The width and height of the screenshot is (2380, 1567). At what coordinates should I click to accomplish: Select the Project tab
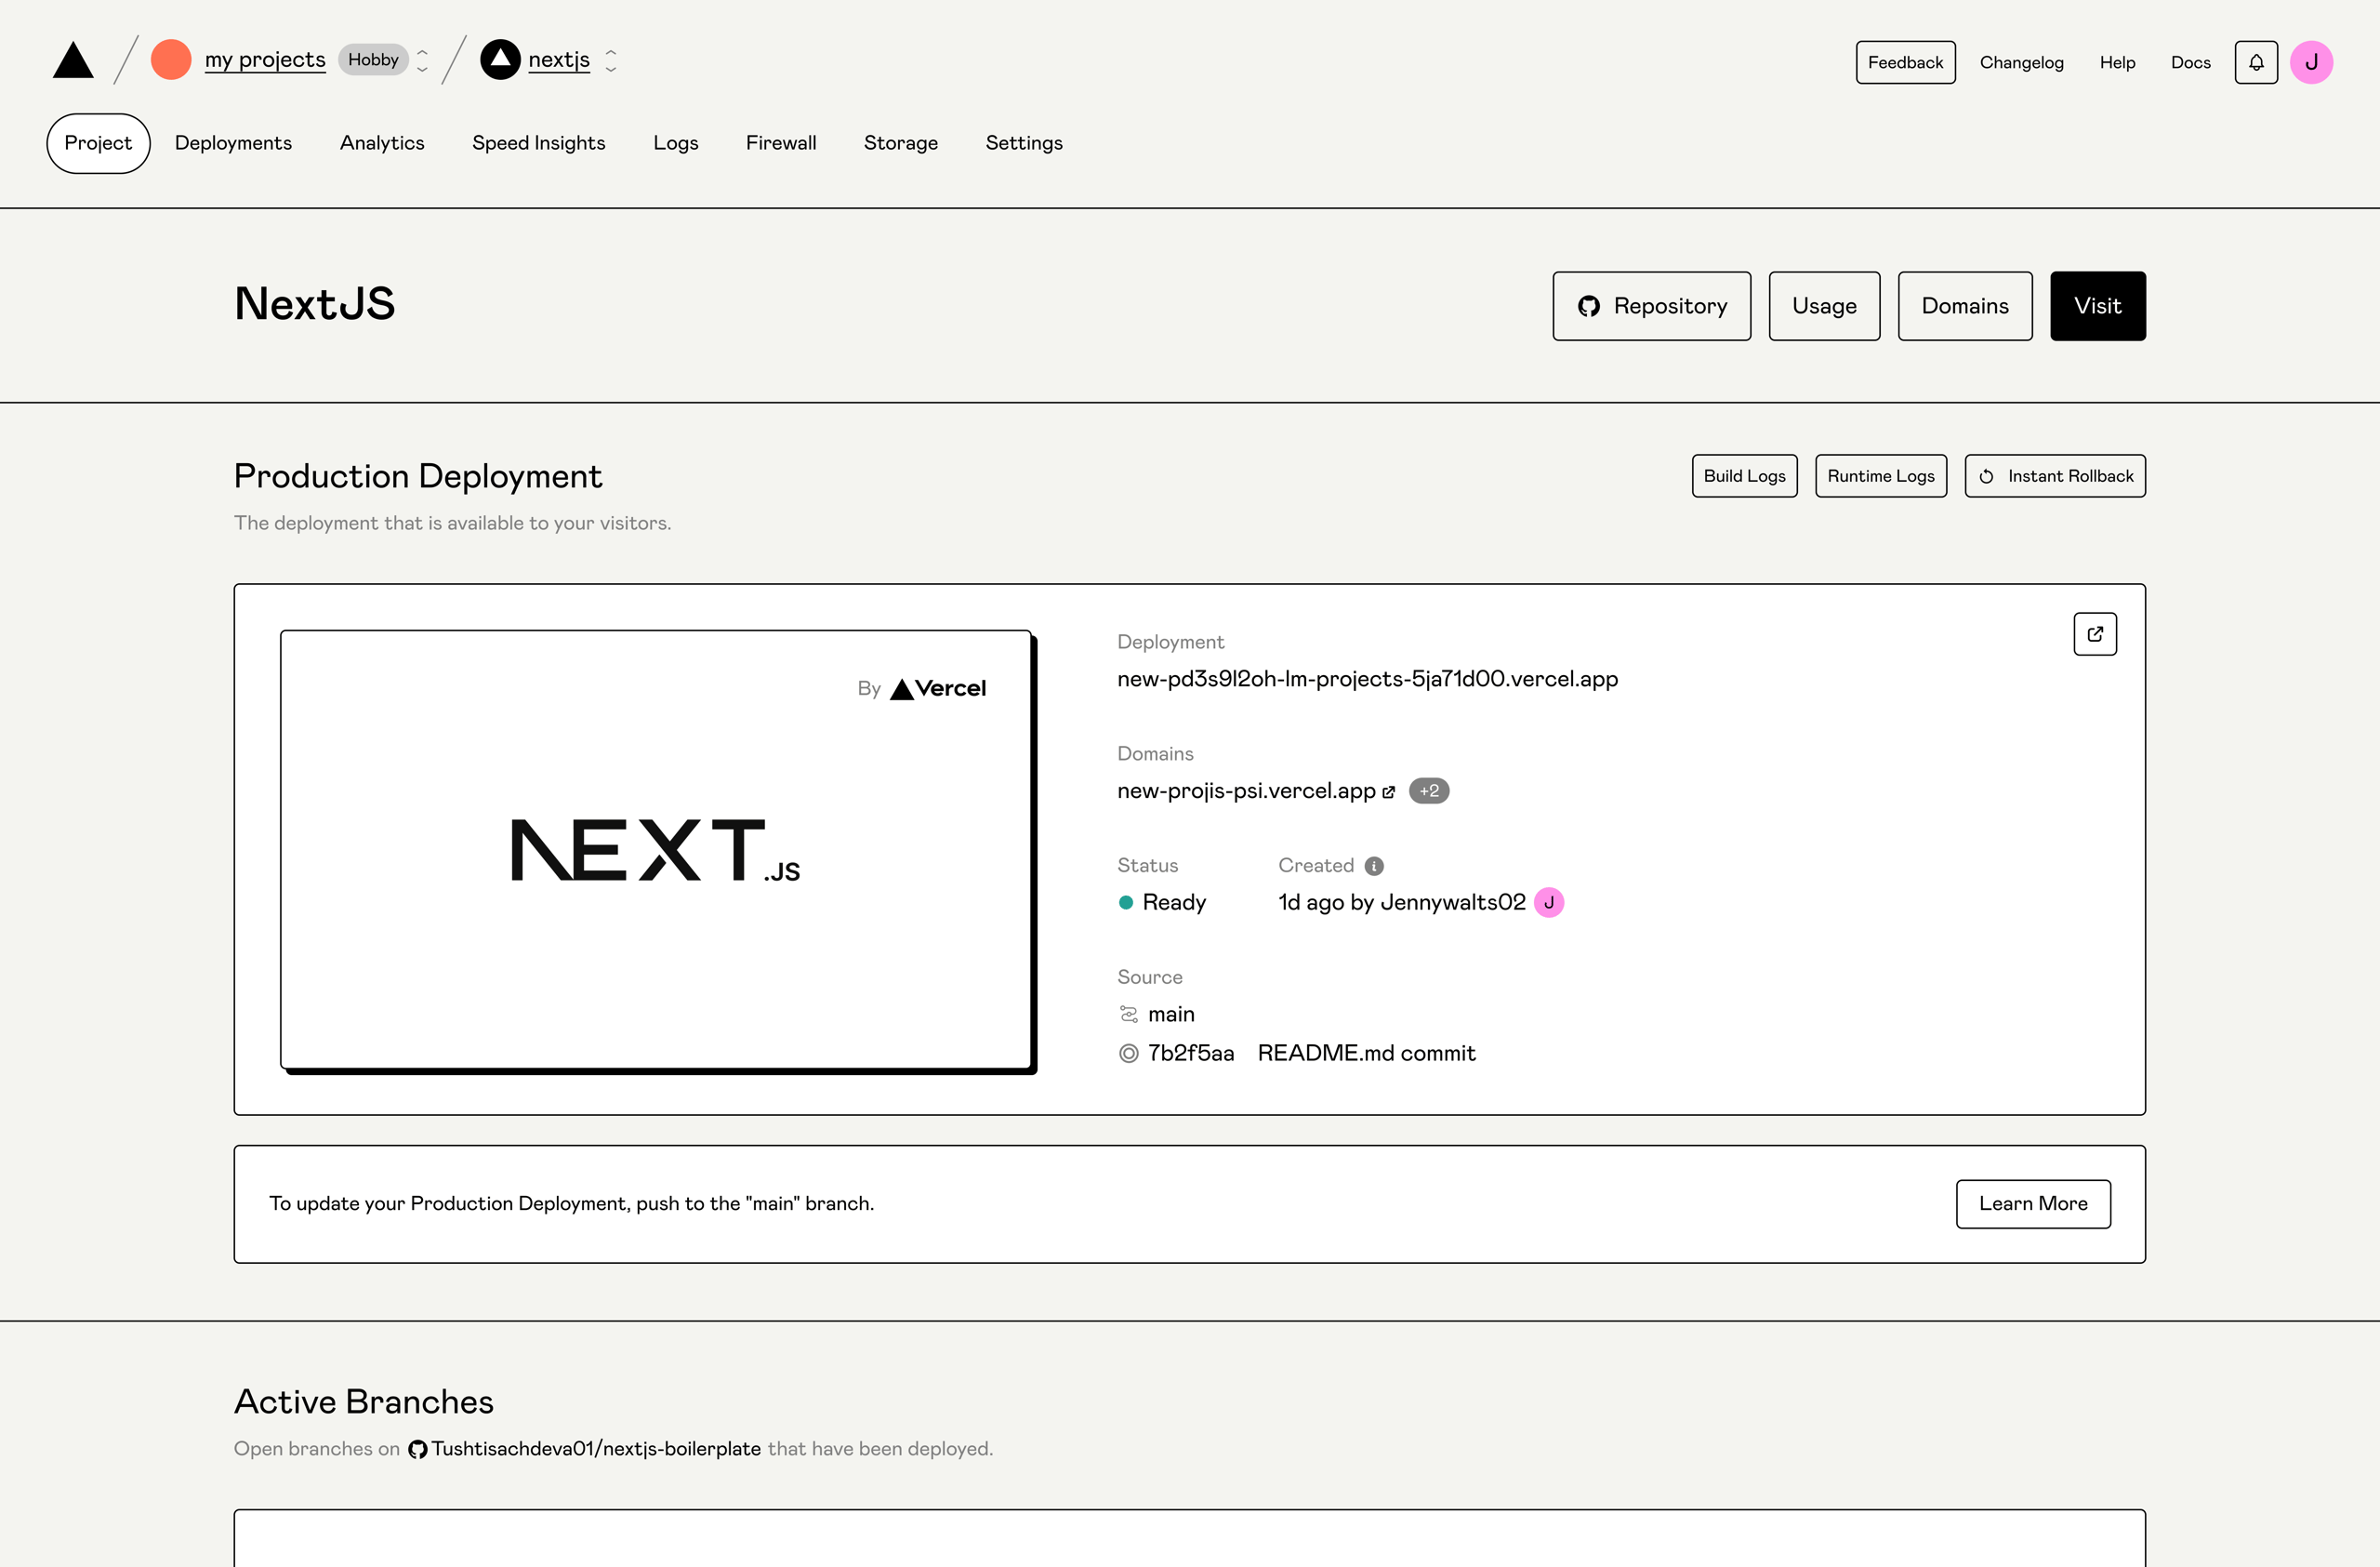coord(98,143)
